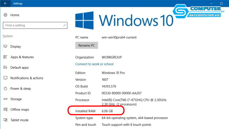
Task: Open Display settings
Action: pos(16,46)
